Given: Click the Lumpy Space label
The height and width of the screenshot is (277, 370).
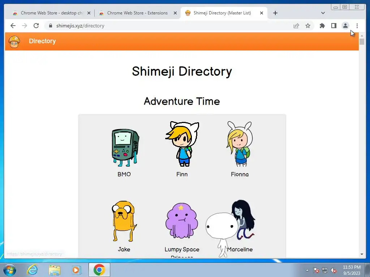Looking at the screenshot, I should (x=182, y=249).
